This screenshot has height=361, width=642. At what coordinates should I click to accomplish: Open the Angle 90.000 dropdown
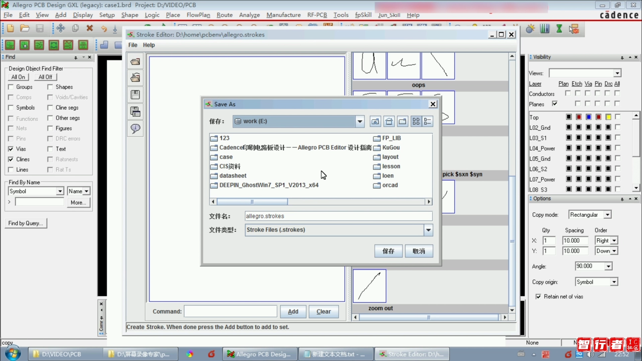pos(608,266)
